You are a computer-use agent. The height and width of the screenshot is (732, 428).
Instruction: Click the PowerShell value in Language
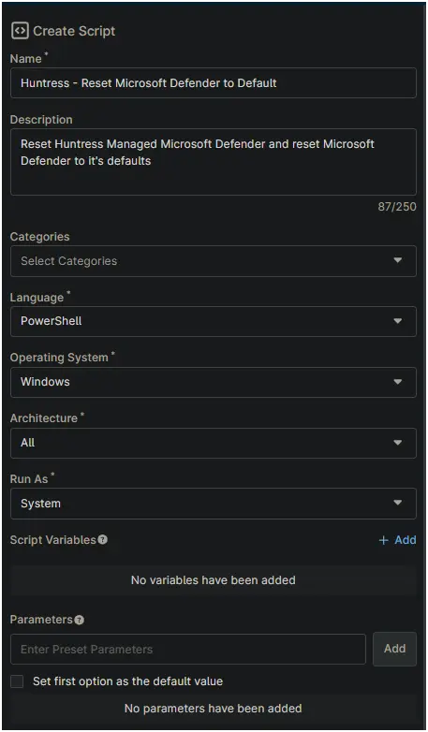pos(51,321)
